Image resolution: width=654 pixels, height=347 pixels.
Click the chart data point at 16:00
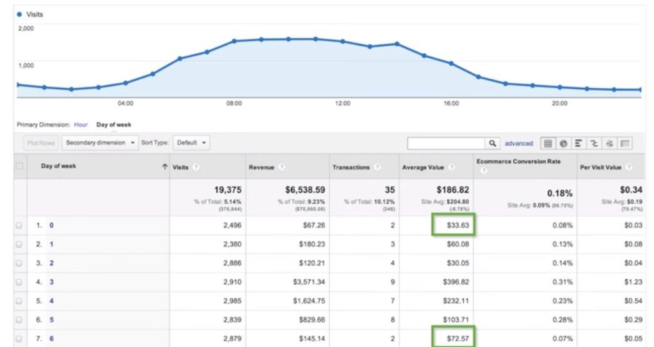tap(451, 63)
